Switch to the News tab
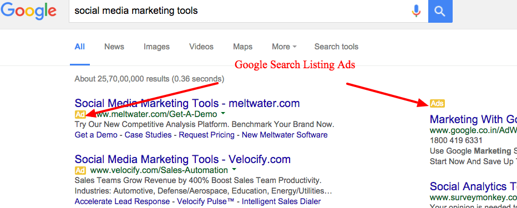The width and height of the screenshot is (517, 208). point(114,47)
